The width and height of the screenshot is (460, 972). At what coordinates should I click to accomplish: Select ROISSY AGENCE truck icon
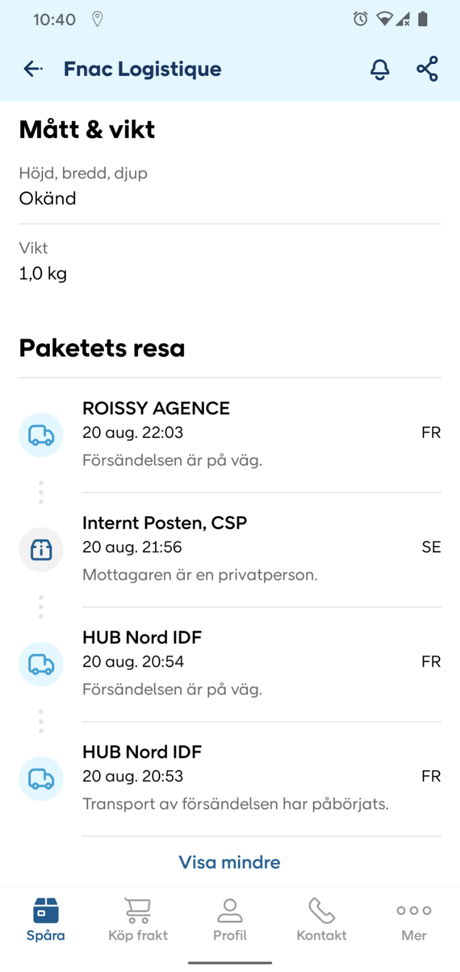point(41,435)
